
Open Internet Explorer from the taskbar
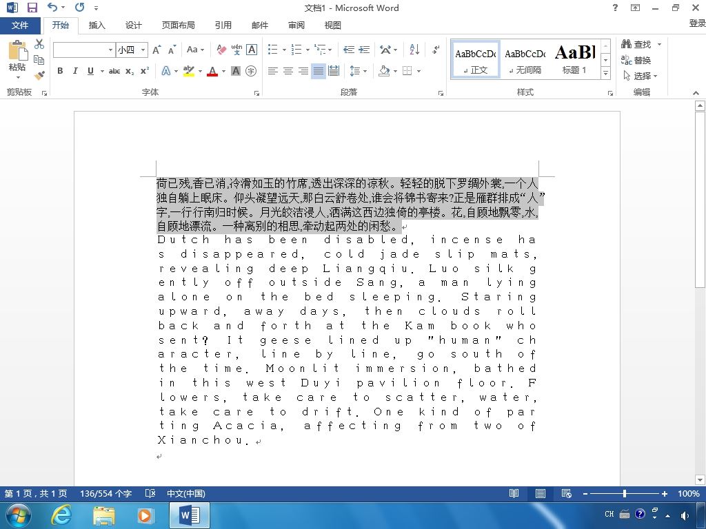(x=61, y=515)
